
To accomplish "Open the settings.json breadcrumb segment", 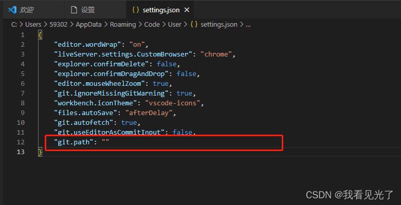I will click(x=219, y=25).
